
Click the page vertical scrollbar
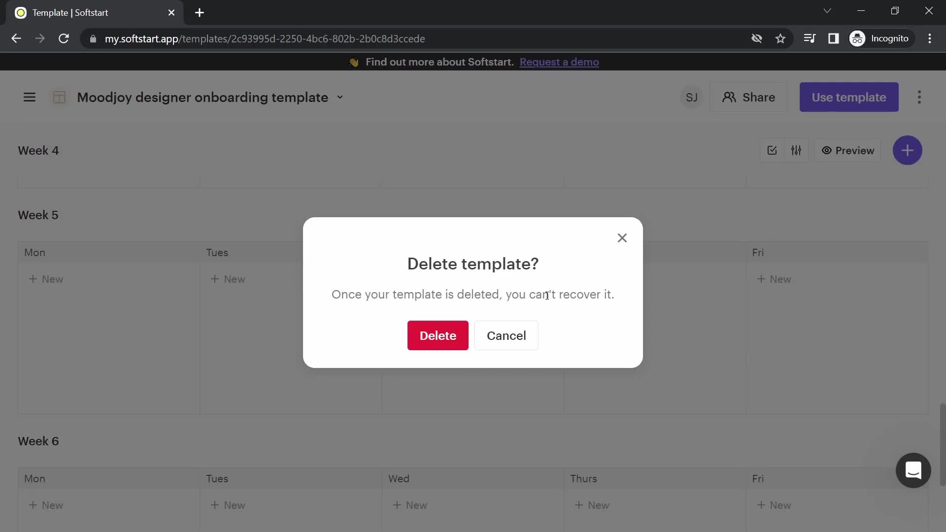[x=942, y=444]
